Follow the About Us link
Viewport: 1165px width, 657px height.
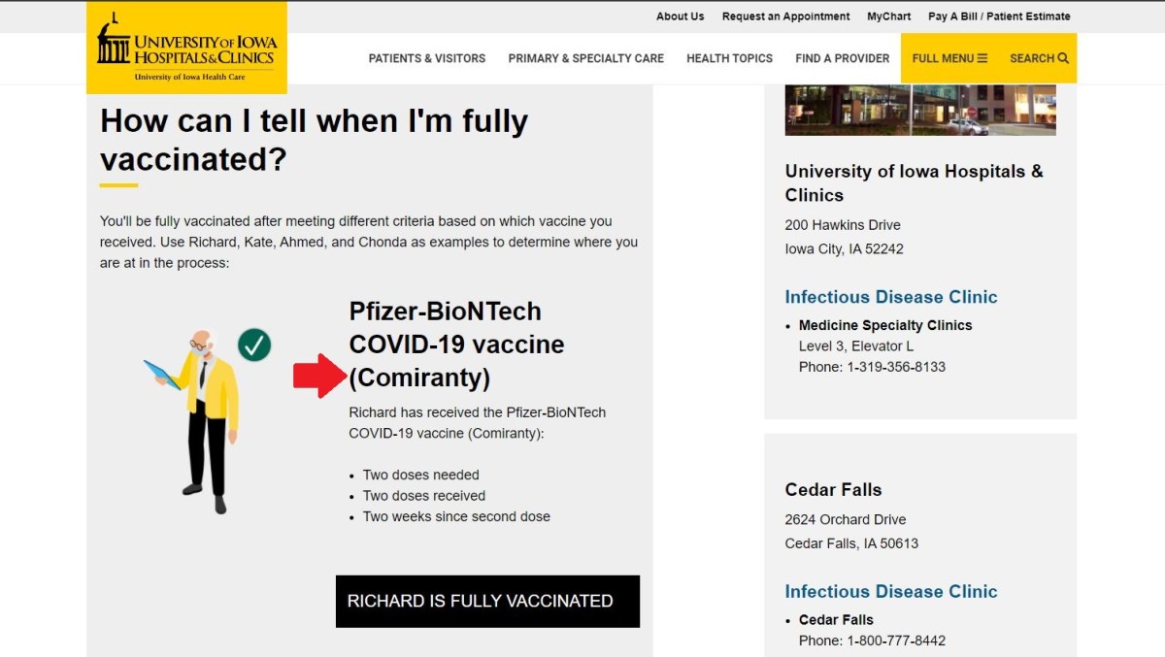coord(680,16)
